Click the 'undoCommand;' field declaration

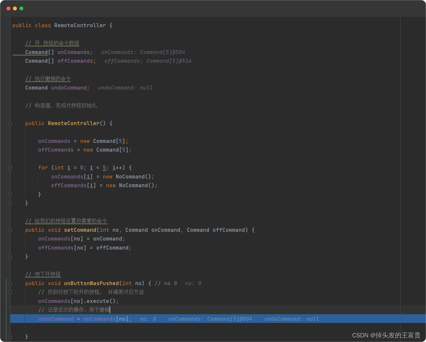coord(70,88)
